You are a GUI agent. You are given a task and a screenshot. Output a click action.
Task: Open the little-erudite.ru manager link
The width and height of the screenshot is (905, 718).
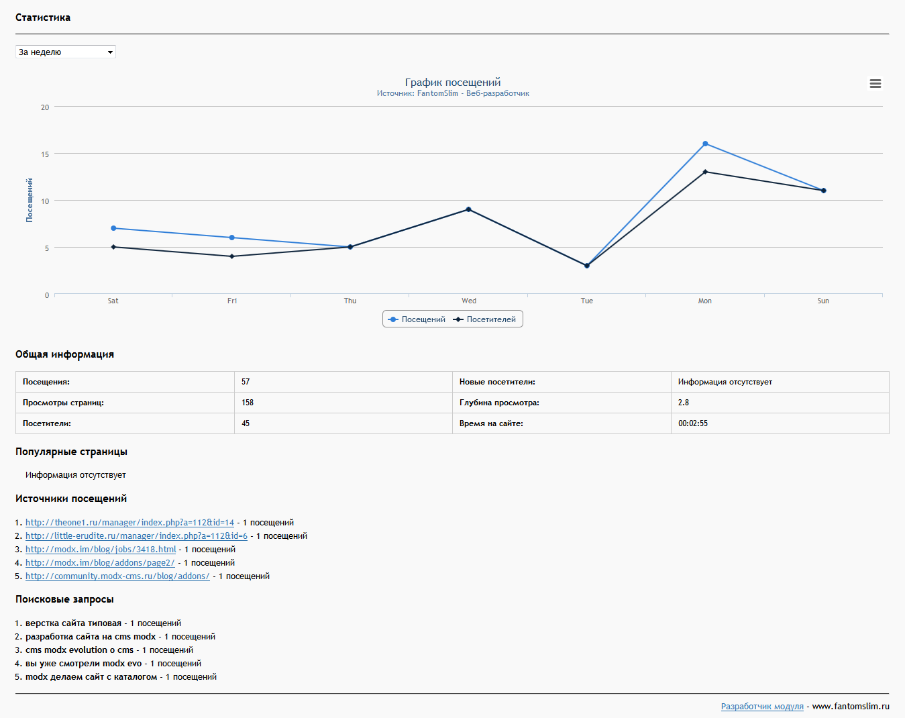point(137,536)
